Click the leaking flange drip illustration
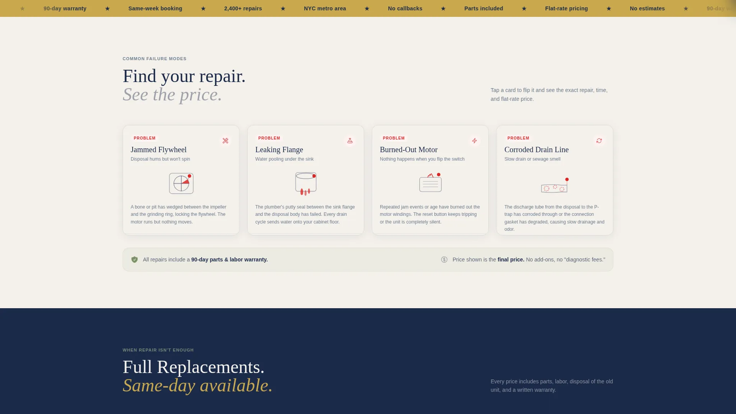The width and height of the screenshot is (736, 414). 306,184
